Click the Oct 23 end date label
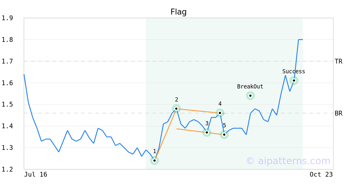357x187 pixels. [321, 175]
